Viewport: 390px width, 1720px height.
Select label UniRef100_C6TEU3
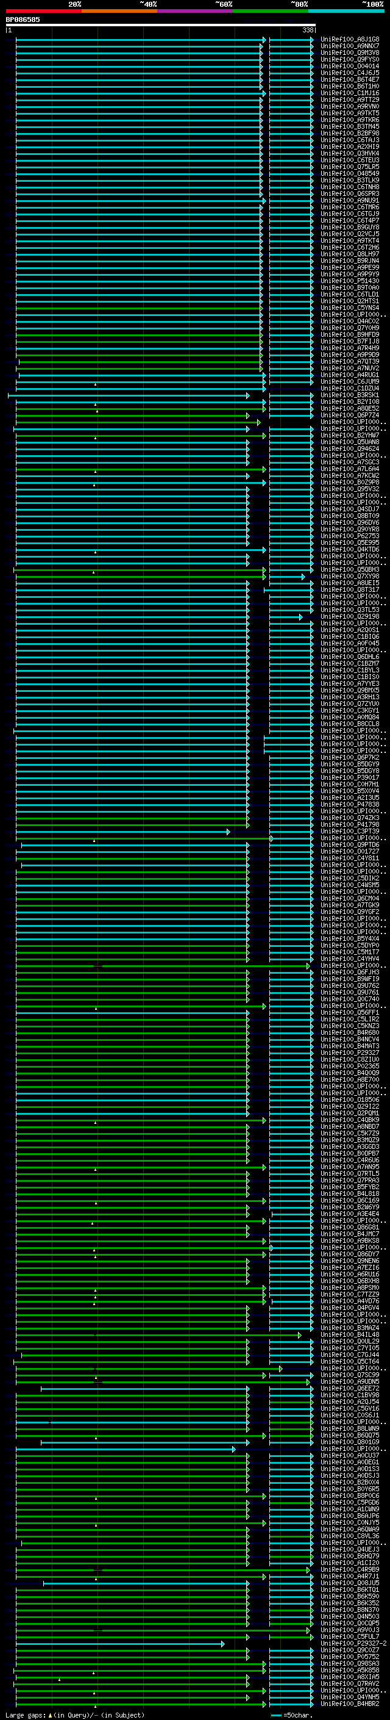(349, 160)
